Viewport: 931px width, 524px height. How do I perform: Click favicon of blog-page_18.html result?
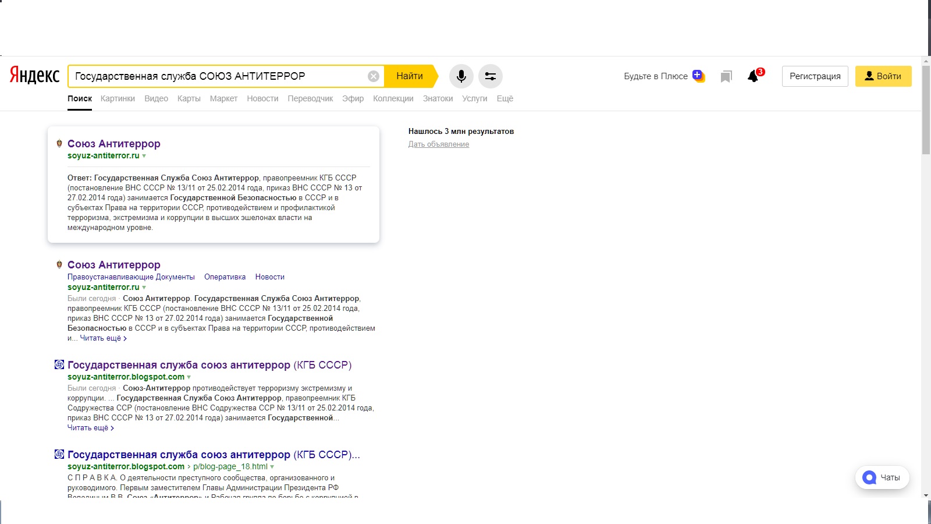tap(59, 454)
